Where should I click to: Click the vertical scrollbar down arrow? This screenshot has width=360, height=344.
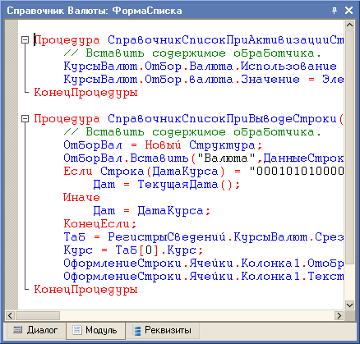click(349, 305)
